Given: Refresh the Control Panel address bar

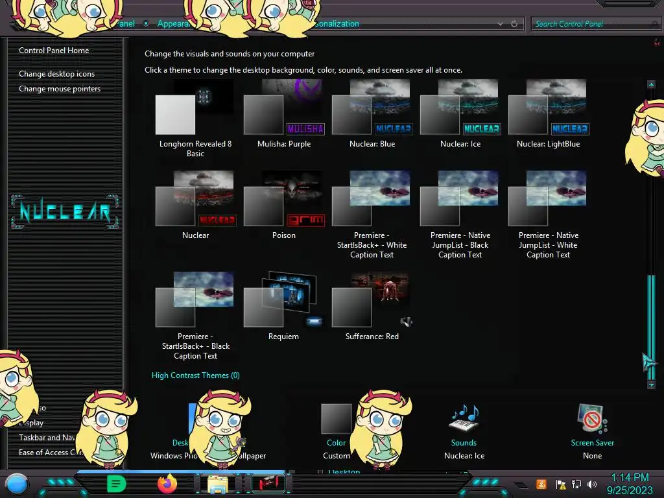Looking at the screenshot, I should coord(514,24).
